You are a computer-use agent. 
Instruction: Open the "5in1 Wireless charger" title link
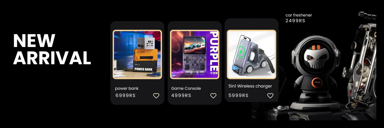pyautogui.click(x=250, y=86)
